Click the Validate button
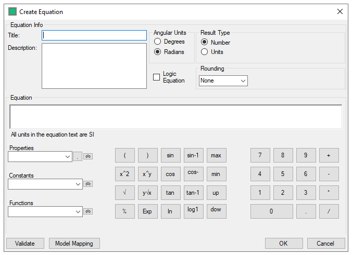 (25, 243)
